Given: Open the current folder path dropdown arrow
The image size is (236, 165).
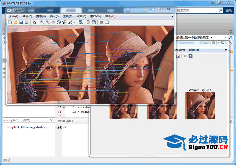Looking at the screenshot, I should tap(226, 37).
